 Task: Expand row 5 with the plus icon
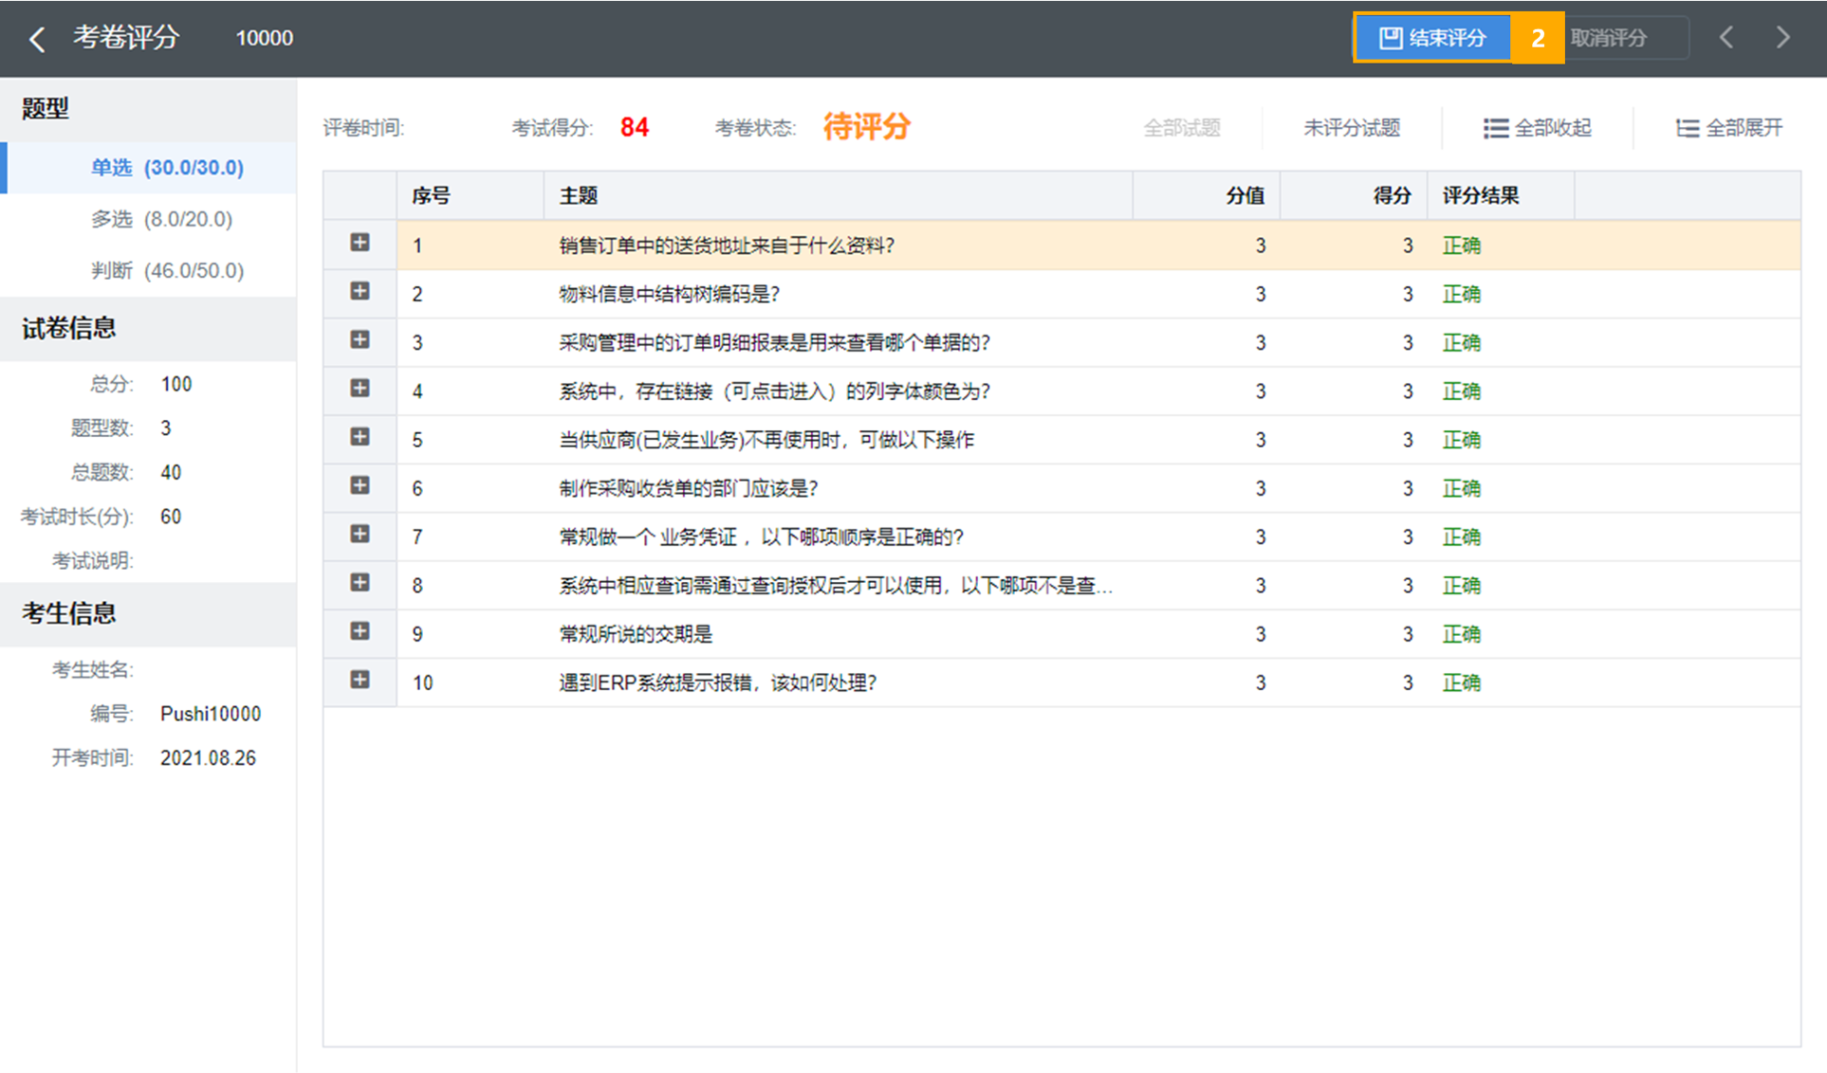click(360, 436)
